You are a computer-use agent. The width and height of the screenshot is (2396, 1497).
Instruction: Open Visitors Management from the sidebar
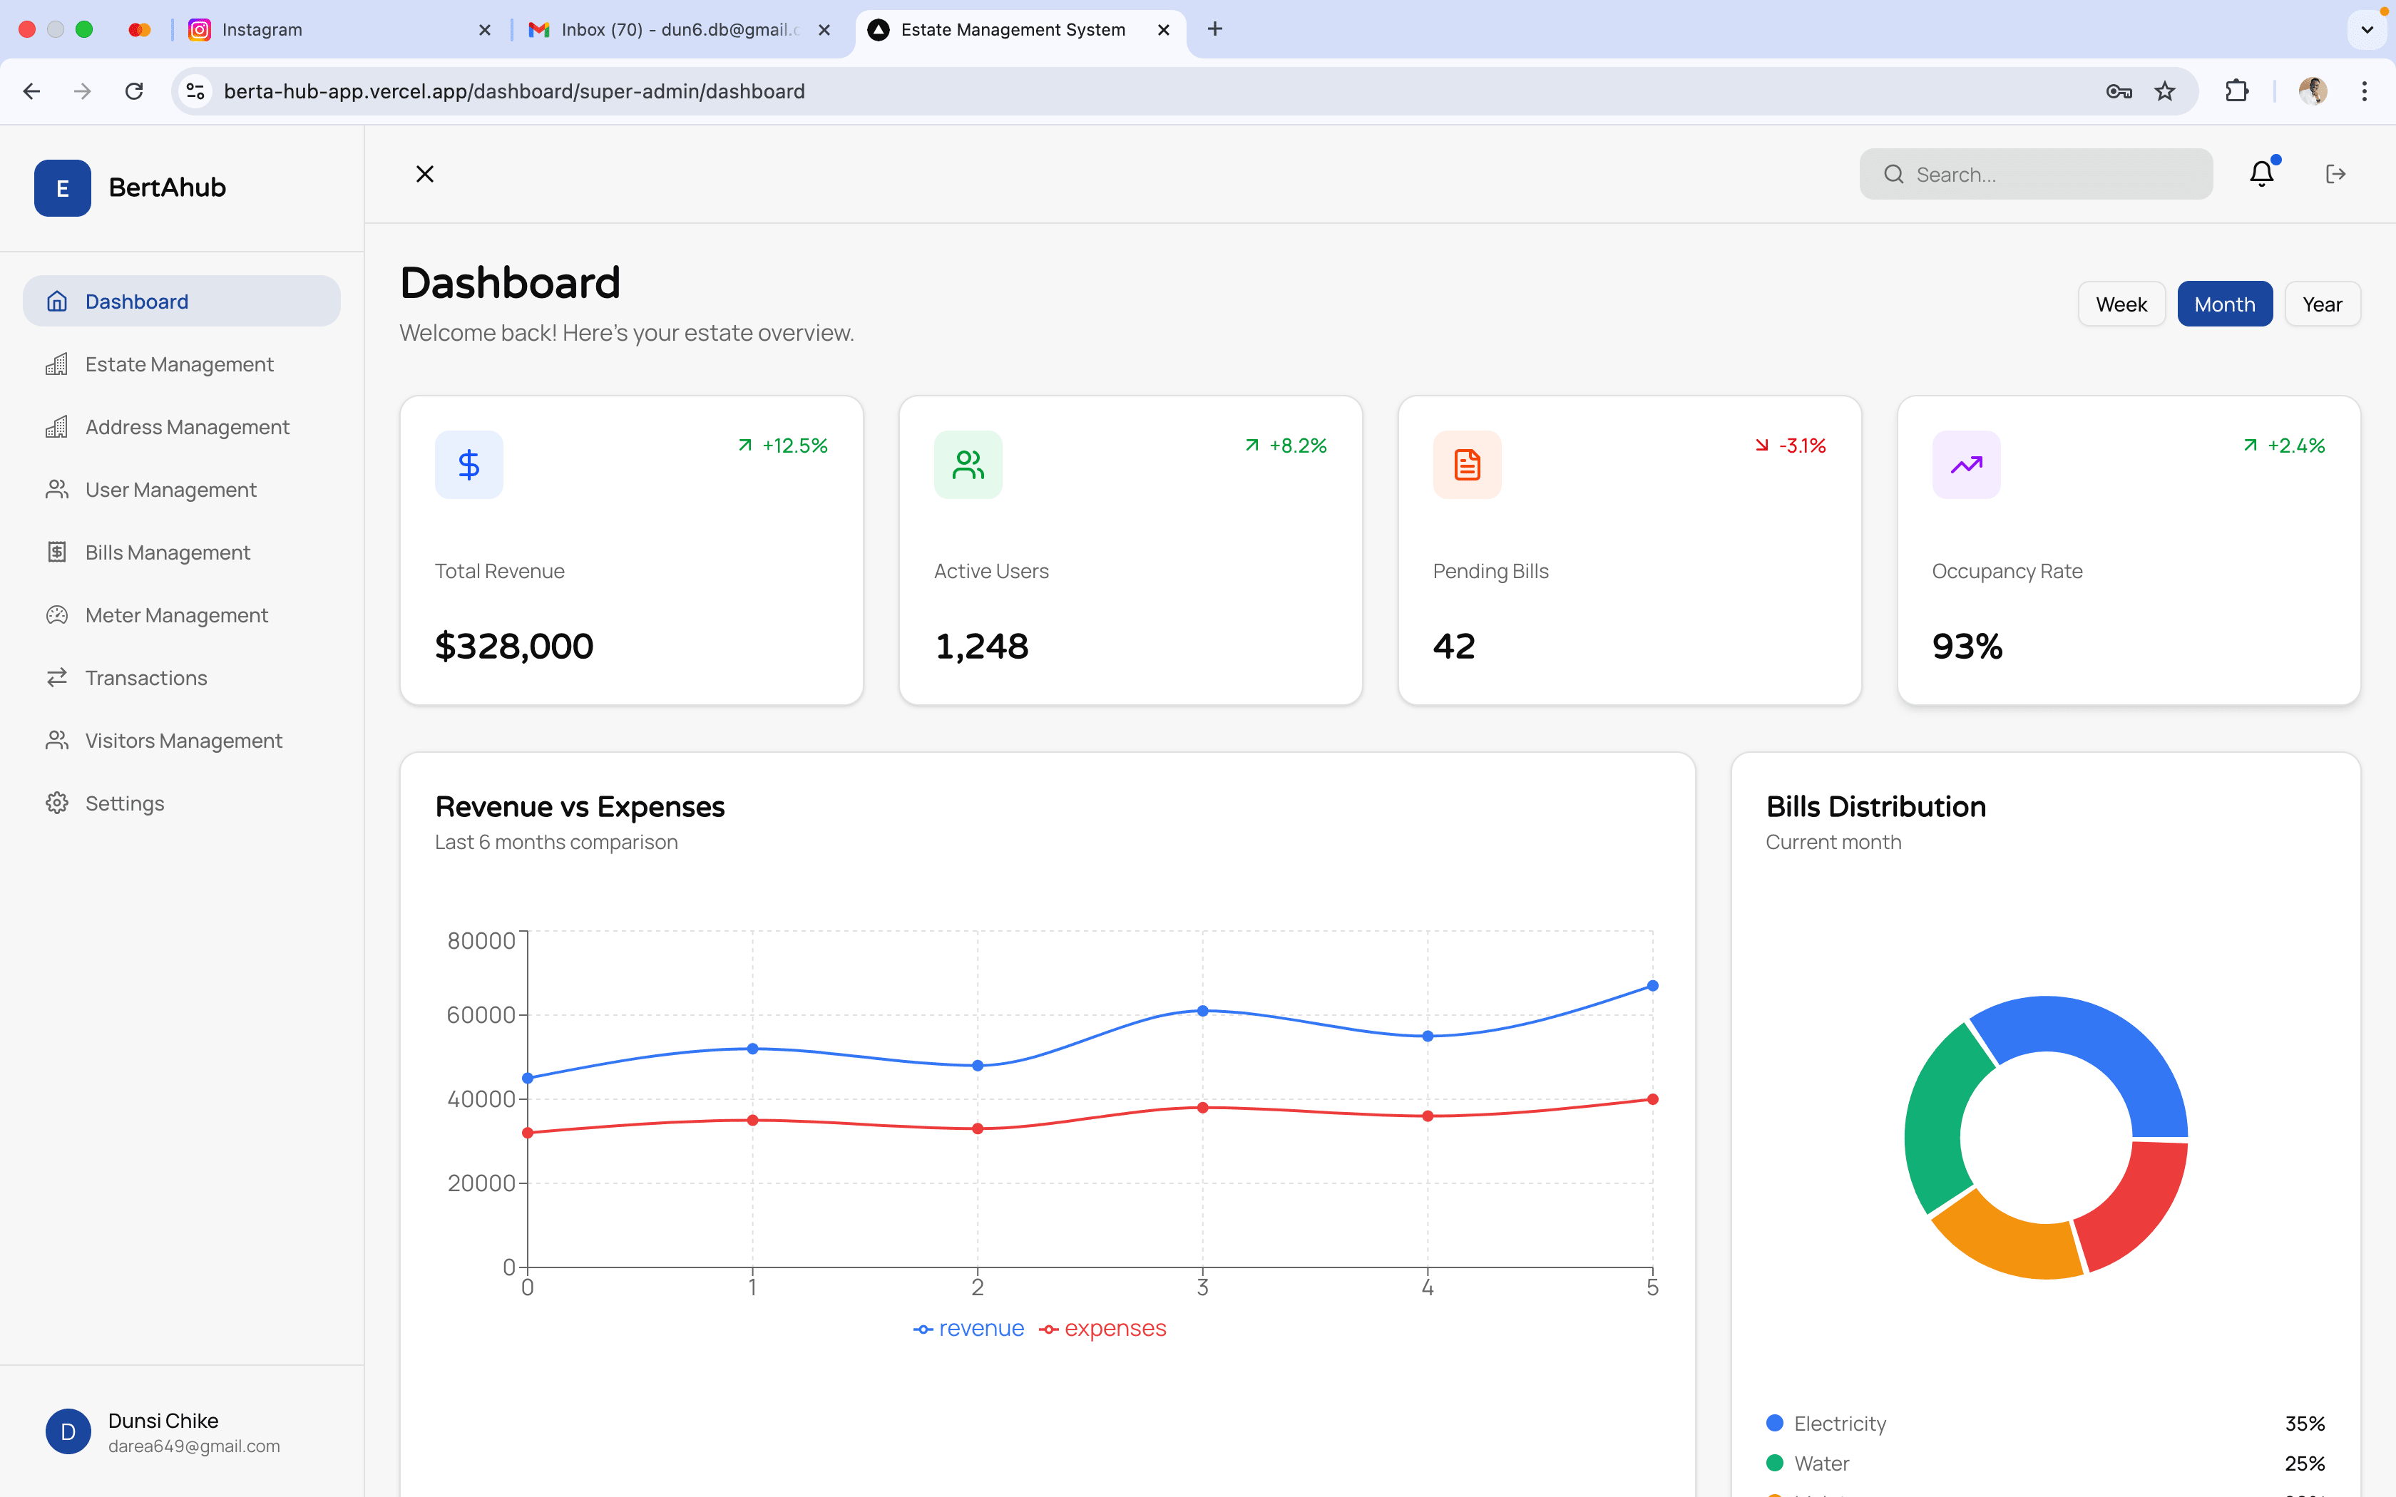(183, 740)
